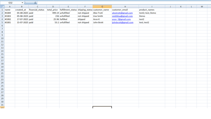This screenshot has width=211, height=119.
Task: Open aron_f@gmail.com email link
Action: click(x=121, y=19)
